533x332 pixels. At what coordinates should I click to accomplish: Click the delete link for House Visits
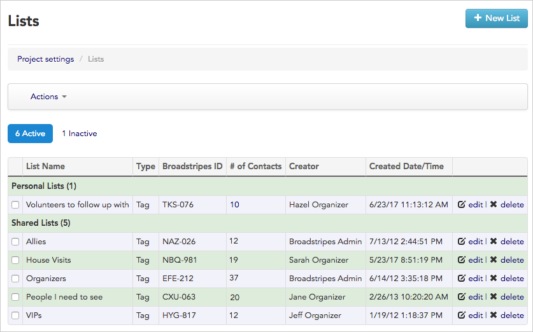coord(512,260)
